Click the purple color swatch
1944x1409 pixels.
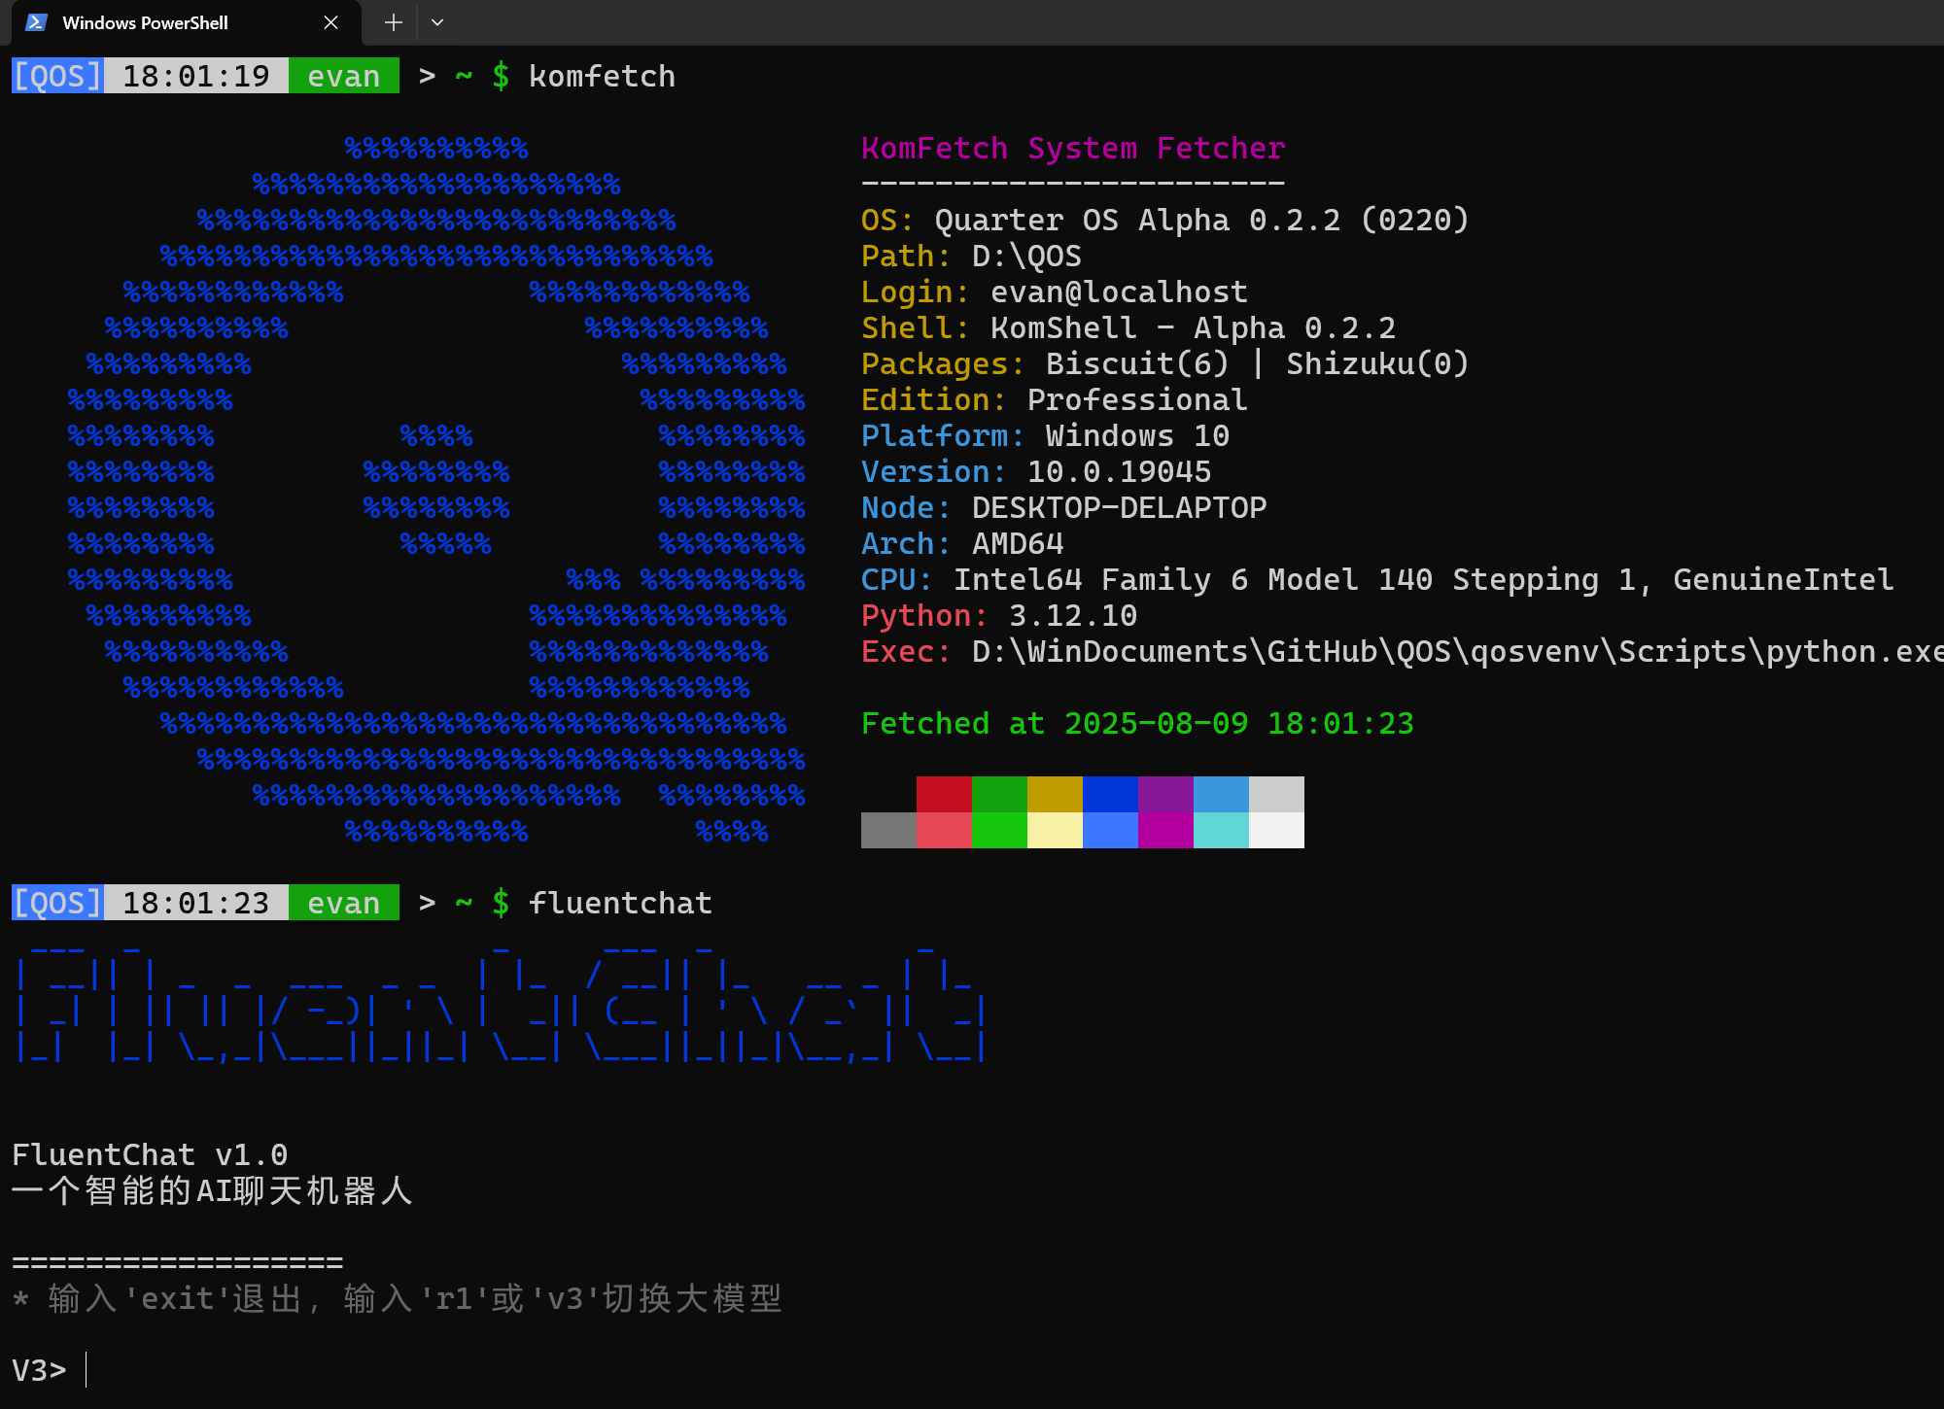point(1165,794)
